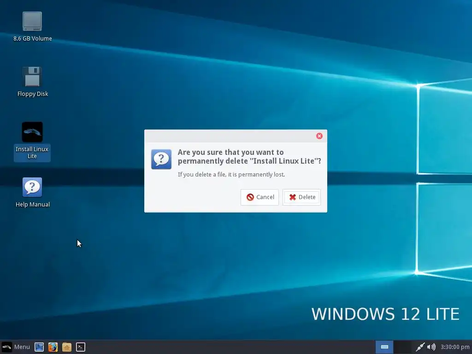Open the Menu button on the taskbar

click(x=16, y=347)
